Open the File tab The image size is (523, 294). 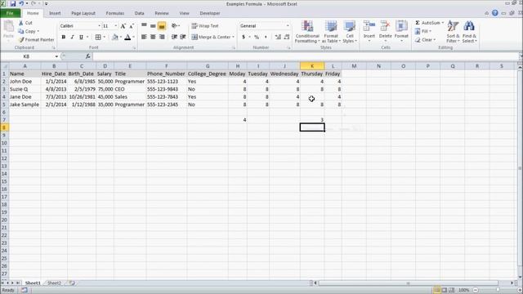tap(10, 13)
